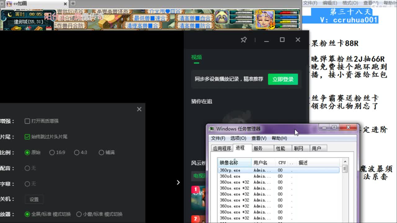Click the process list scroll-up arrow
Screen dimensions: 397x223
click(x=345, y=162)
